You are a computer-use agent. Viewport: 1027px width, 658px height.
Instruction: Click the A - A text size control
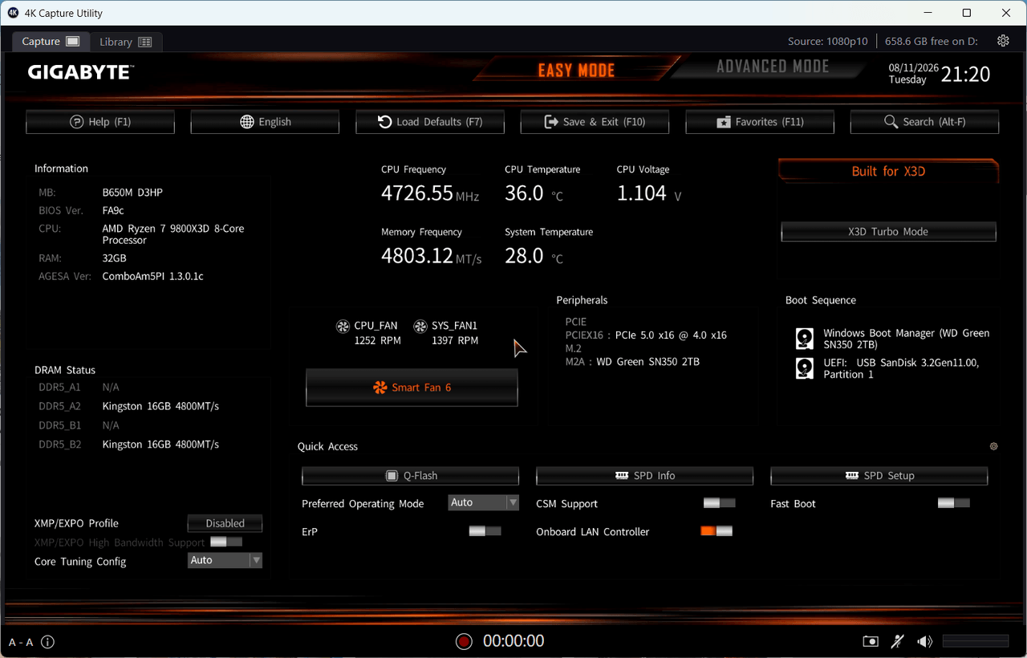[21, 642]
